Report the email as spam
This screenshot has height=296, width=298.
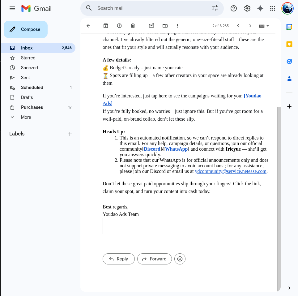(119, 26)
